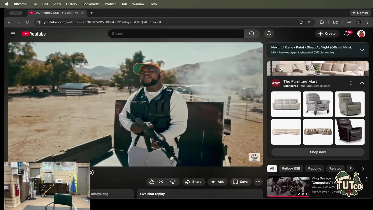The image size is (373, 210).
Task: Select the dark leather recliner product
Action: tap(350, 132)
